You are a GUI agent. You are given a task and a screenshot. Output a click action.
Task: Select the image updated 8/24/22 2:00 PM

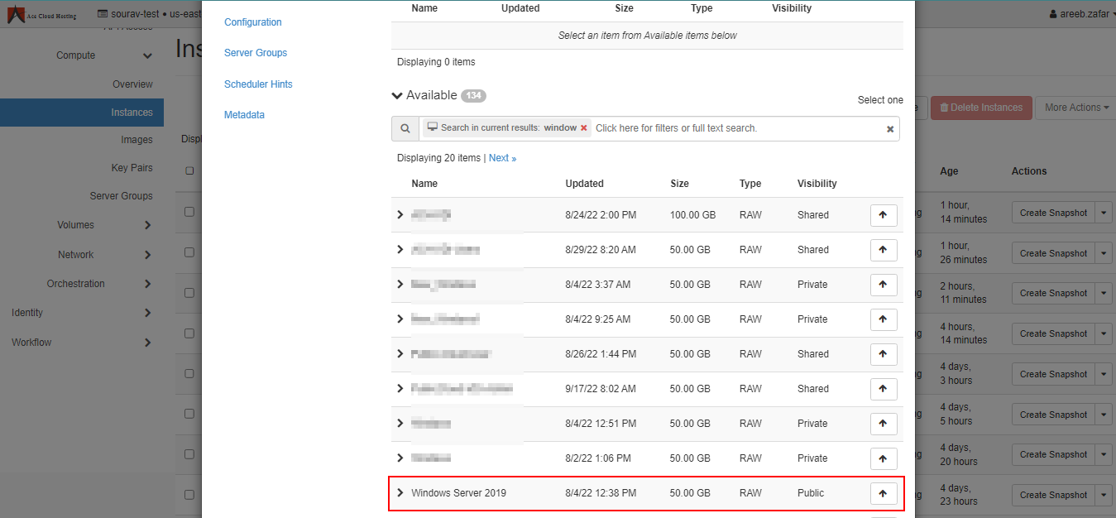click(x=883, y=215)
